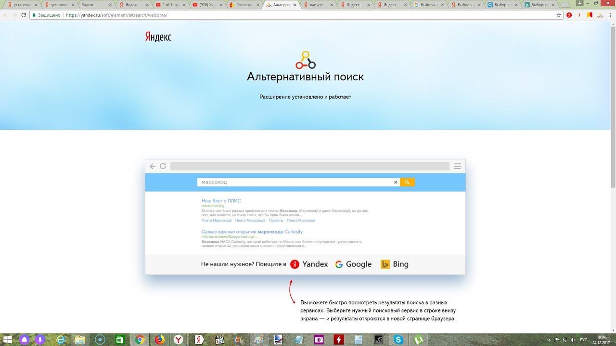Launch Firefox from the taskbar
Screen dimensions: 616x346
[x=159, y=340]
